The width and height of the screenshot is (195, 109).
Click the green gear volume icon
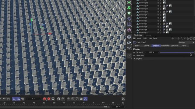[129, 13]
